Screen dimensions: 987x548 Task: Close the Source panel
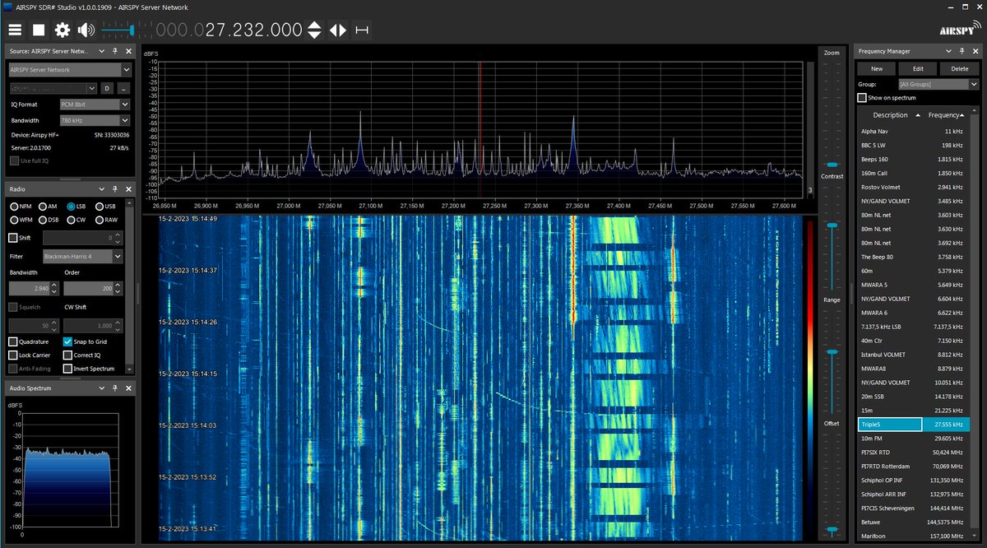point(127,51)
